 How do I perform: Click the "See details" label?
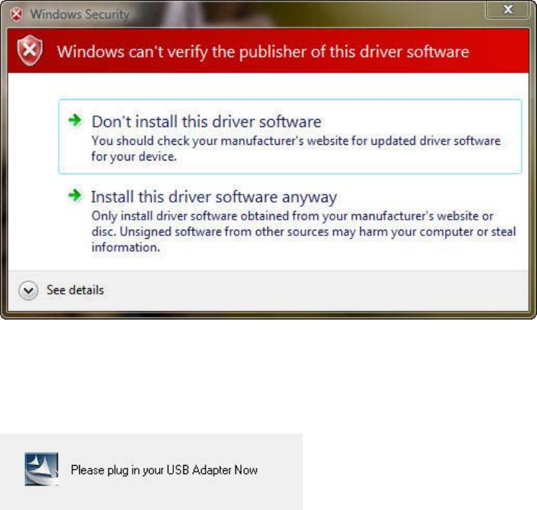pyautogui.click(x=76, y=290)
